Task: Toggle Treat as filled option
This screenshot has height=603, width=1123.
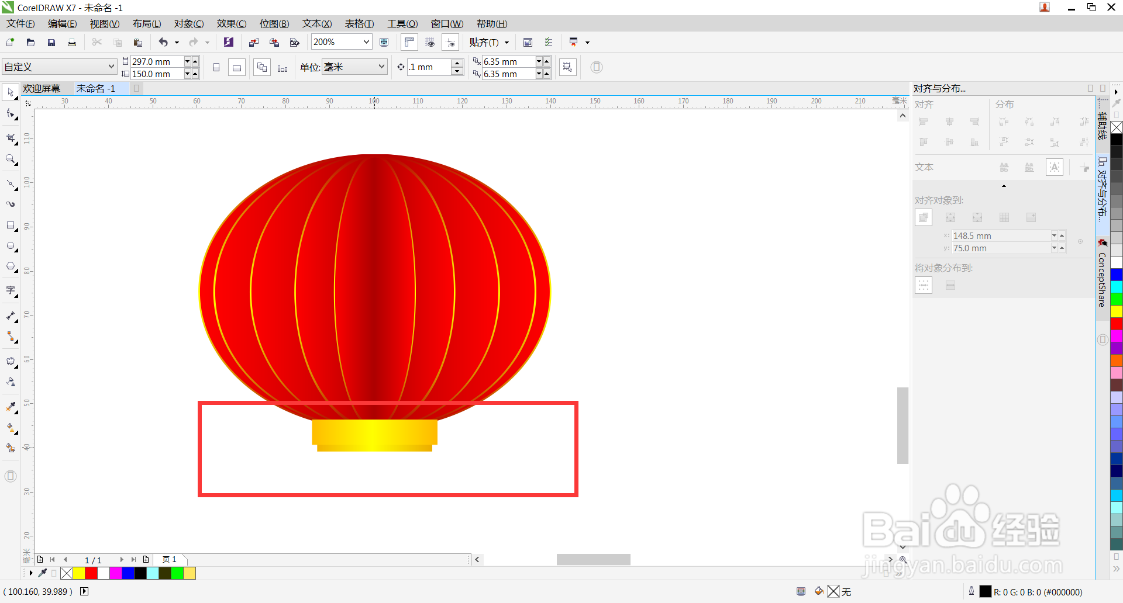Action: pos(567,67)
